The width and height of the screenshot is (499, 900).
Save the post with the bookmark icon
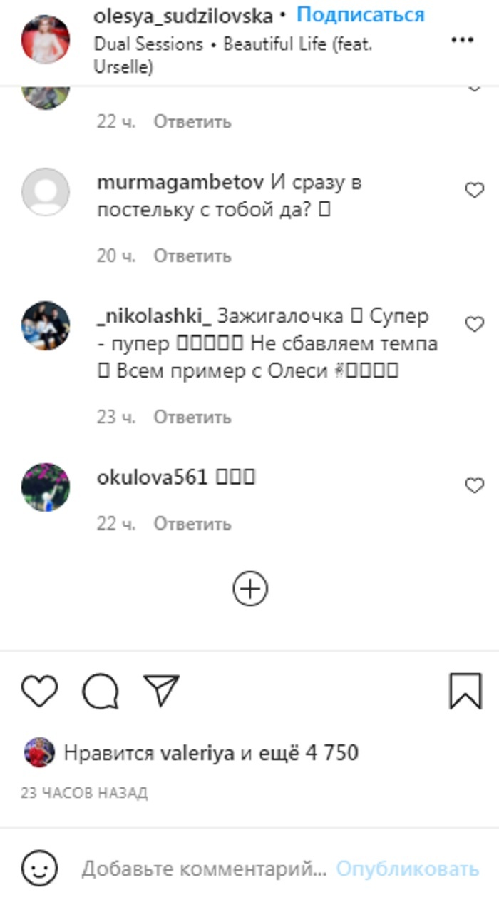(x=465, y=691)
